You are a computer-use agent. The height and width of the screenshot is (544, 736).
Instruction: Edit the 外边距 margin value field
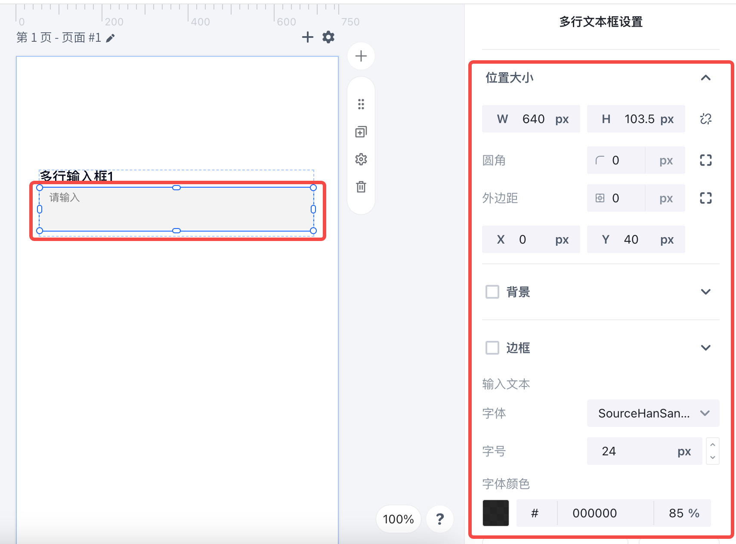(616, 198)
